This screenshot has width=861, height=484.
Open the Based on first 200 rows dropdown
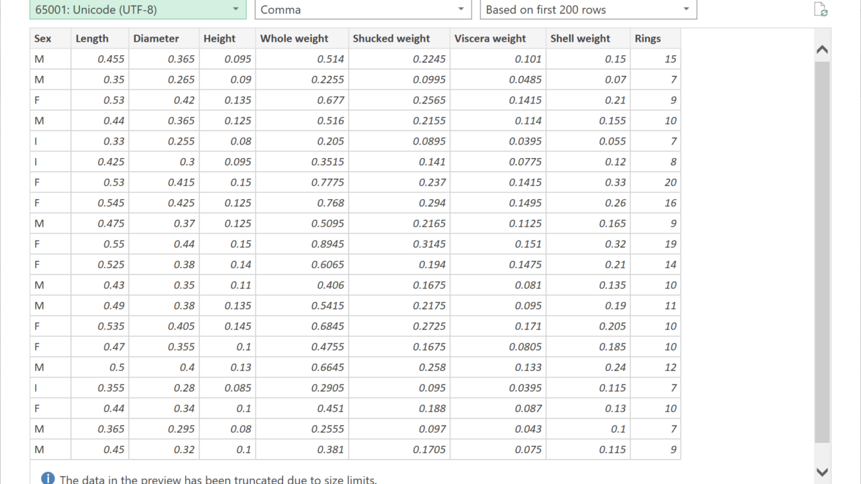589,9
